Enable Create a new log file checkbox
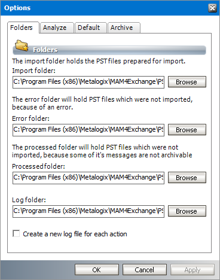 [x=16, y=233]
